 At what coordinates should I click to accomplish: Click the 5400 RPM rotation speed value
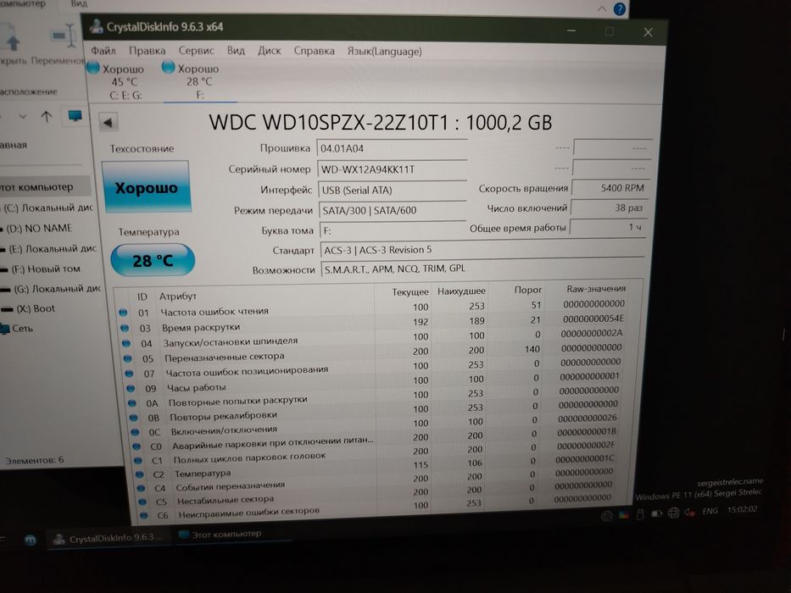[610, 188]
